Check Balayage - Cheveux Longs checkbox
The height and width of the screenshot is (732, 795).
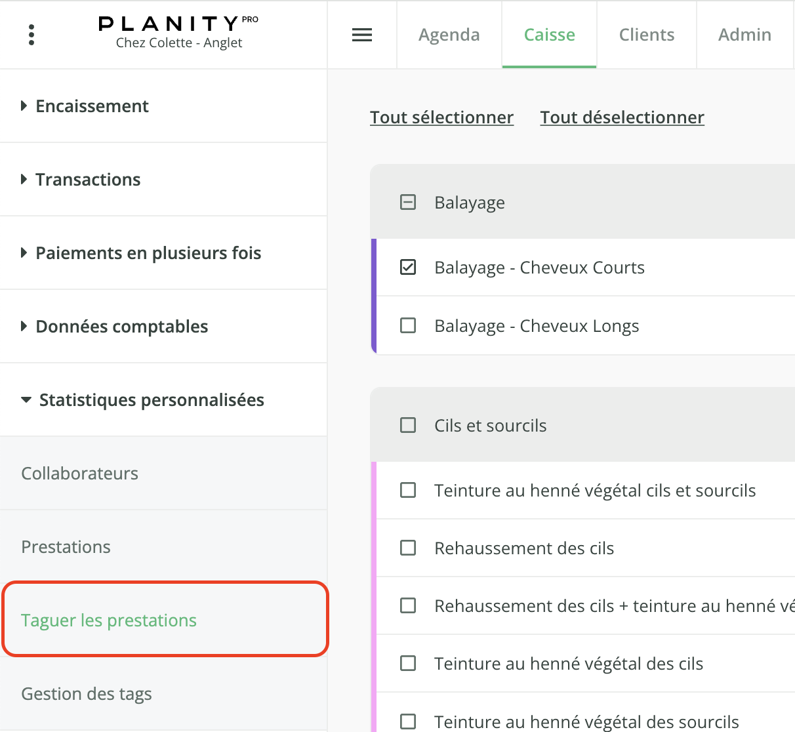408,325
